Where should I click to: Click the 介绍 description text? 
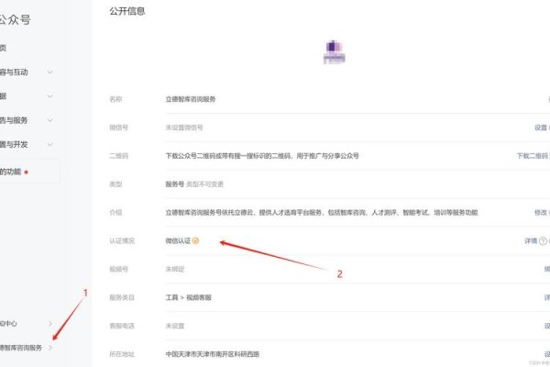pyautogui.click(x=322, y=213)
